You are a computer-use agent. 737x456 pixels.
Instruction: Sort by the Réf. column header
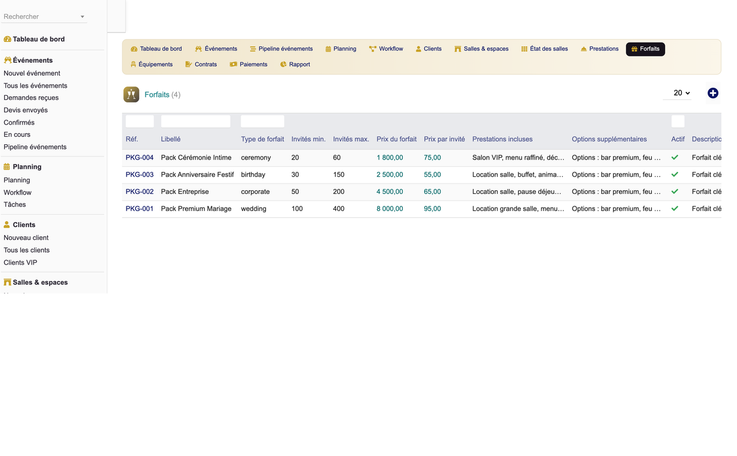pyautogui.click(x=132, y=139)
